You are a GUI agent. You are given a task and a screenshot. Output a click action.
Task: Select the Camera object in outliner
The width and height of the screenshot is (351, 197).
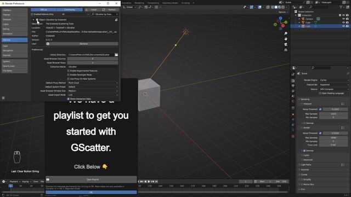tap(309, 19)
